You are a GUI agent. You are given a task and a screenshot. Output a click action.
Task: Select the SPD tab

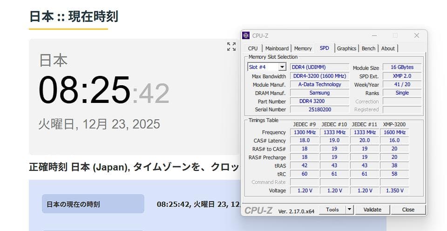[324, 48]
